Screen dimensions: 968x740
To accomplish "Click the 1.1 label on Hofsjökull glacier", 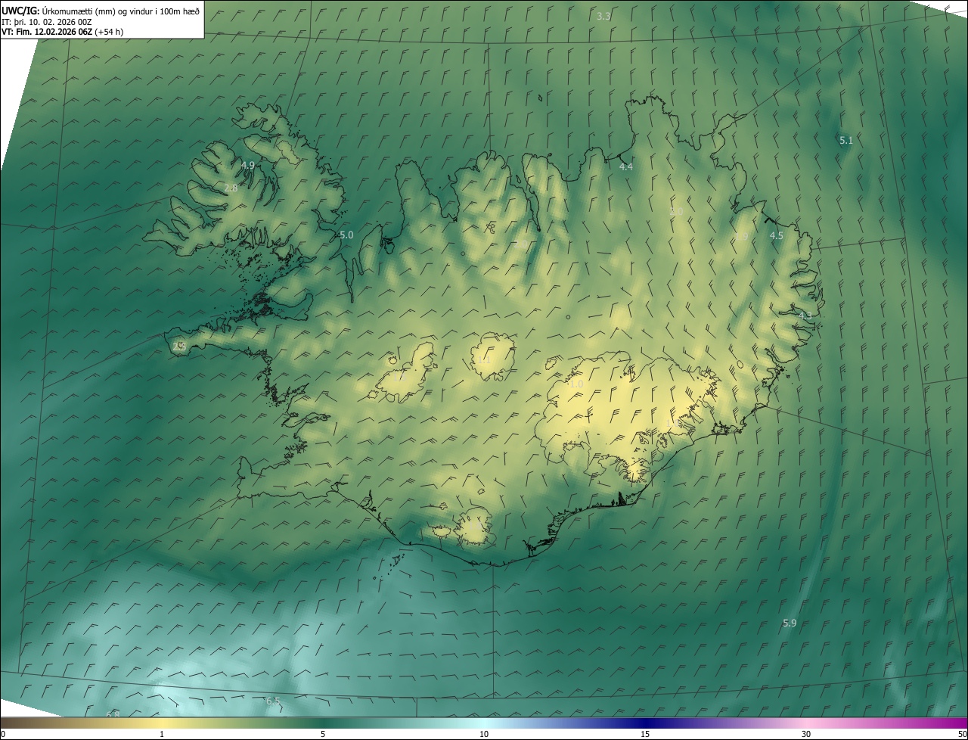I will [484, 359].
